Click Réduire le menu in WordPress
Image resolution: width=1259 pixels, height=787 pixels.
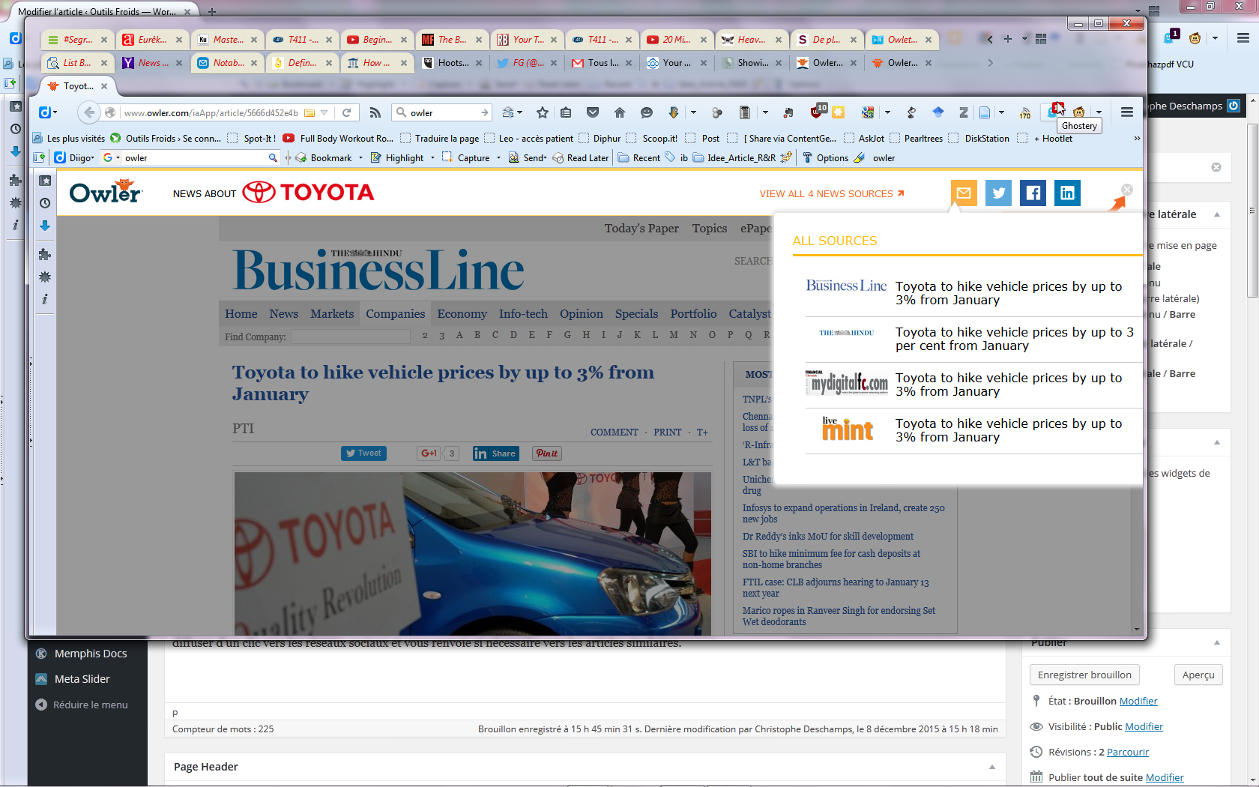[90, 705]
